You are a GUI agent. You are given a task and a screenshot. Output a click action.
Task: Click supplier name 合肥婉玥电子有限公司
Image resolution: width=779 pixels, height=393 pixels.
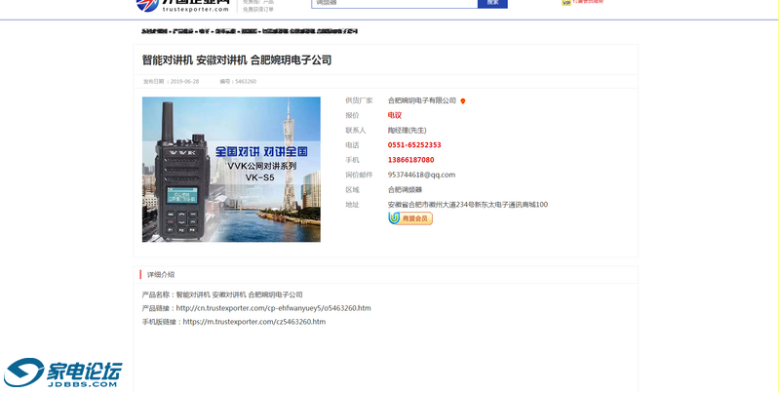(x=422, y=100)
